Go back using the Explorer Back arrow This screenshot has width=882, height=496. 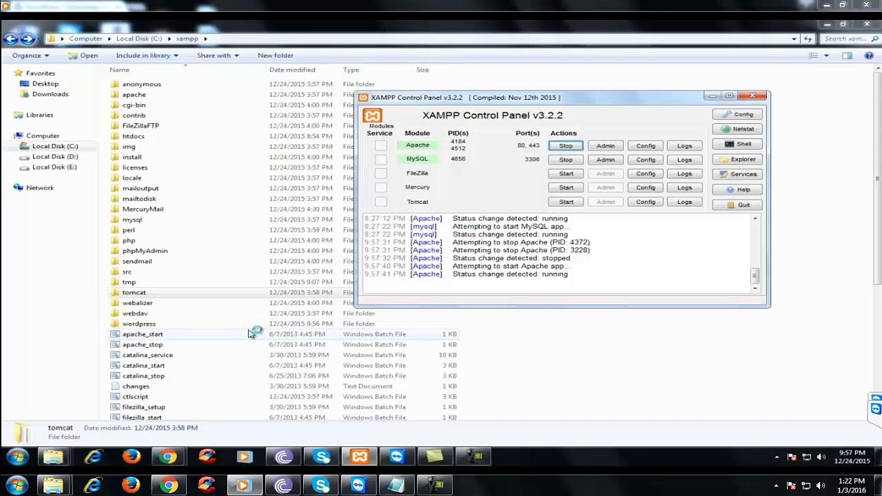click(x=11, y=39)
